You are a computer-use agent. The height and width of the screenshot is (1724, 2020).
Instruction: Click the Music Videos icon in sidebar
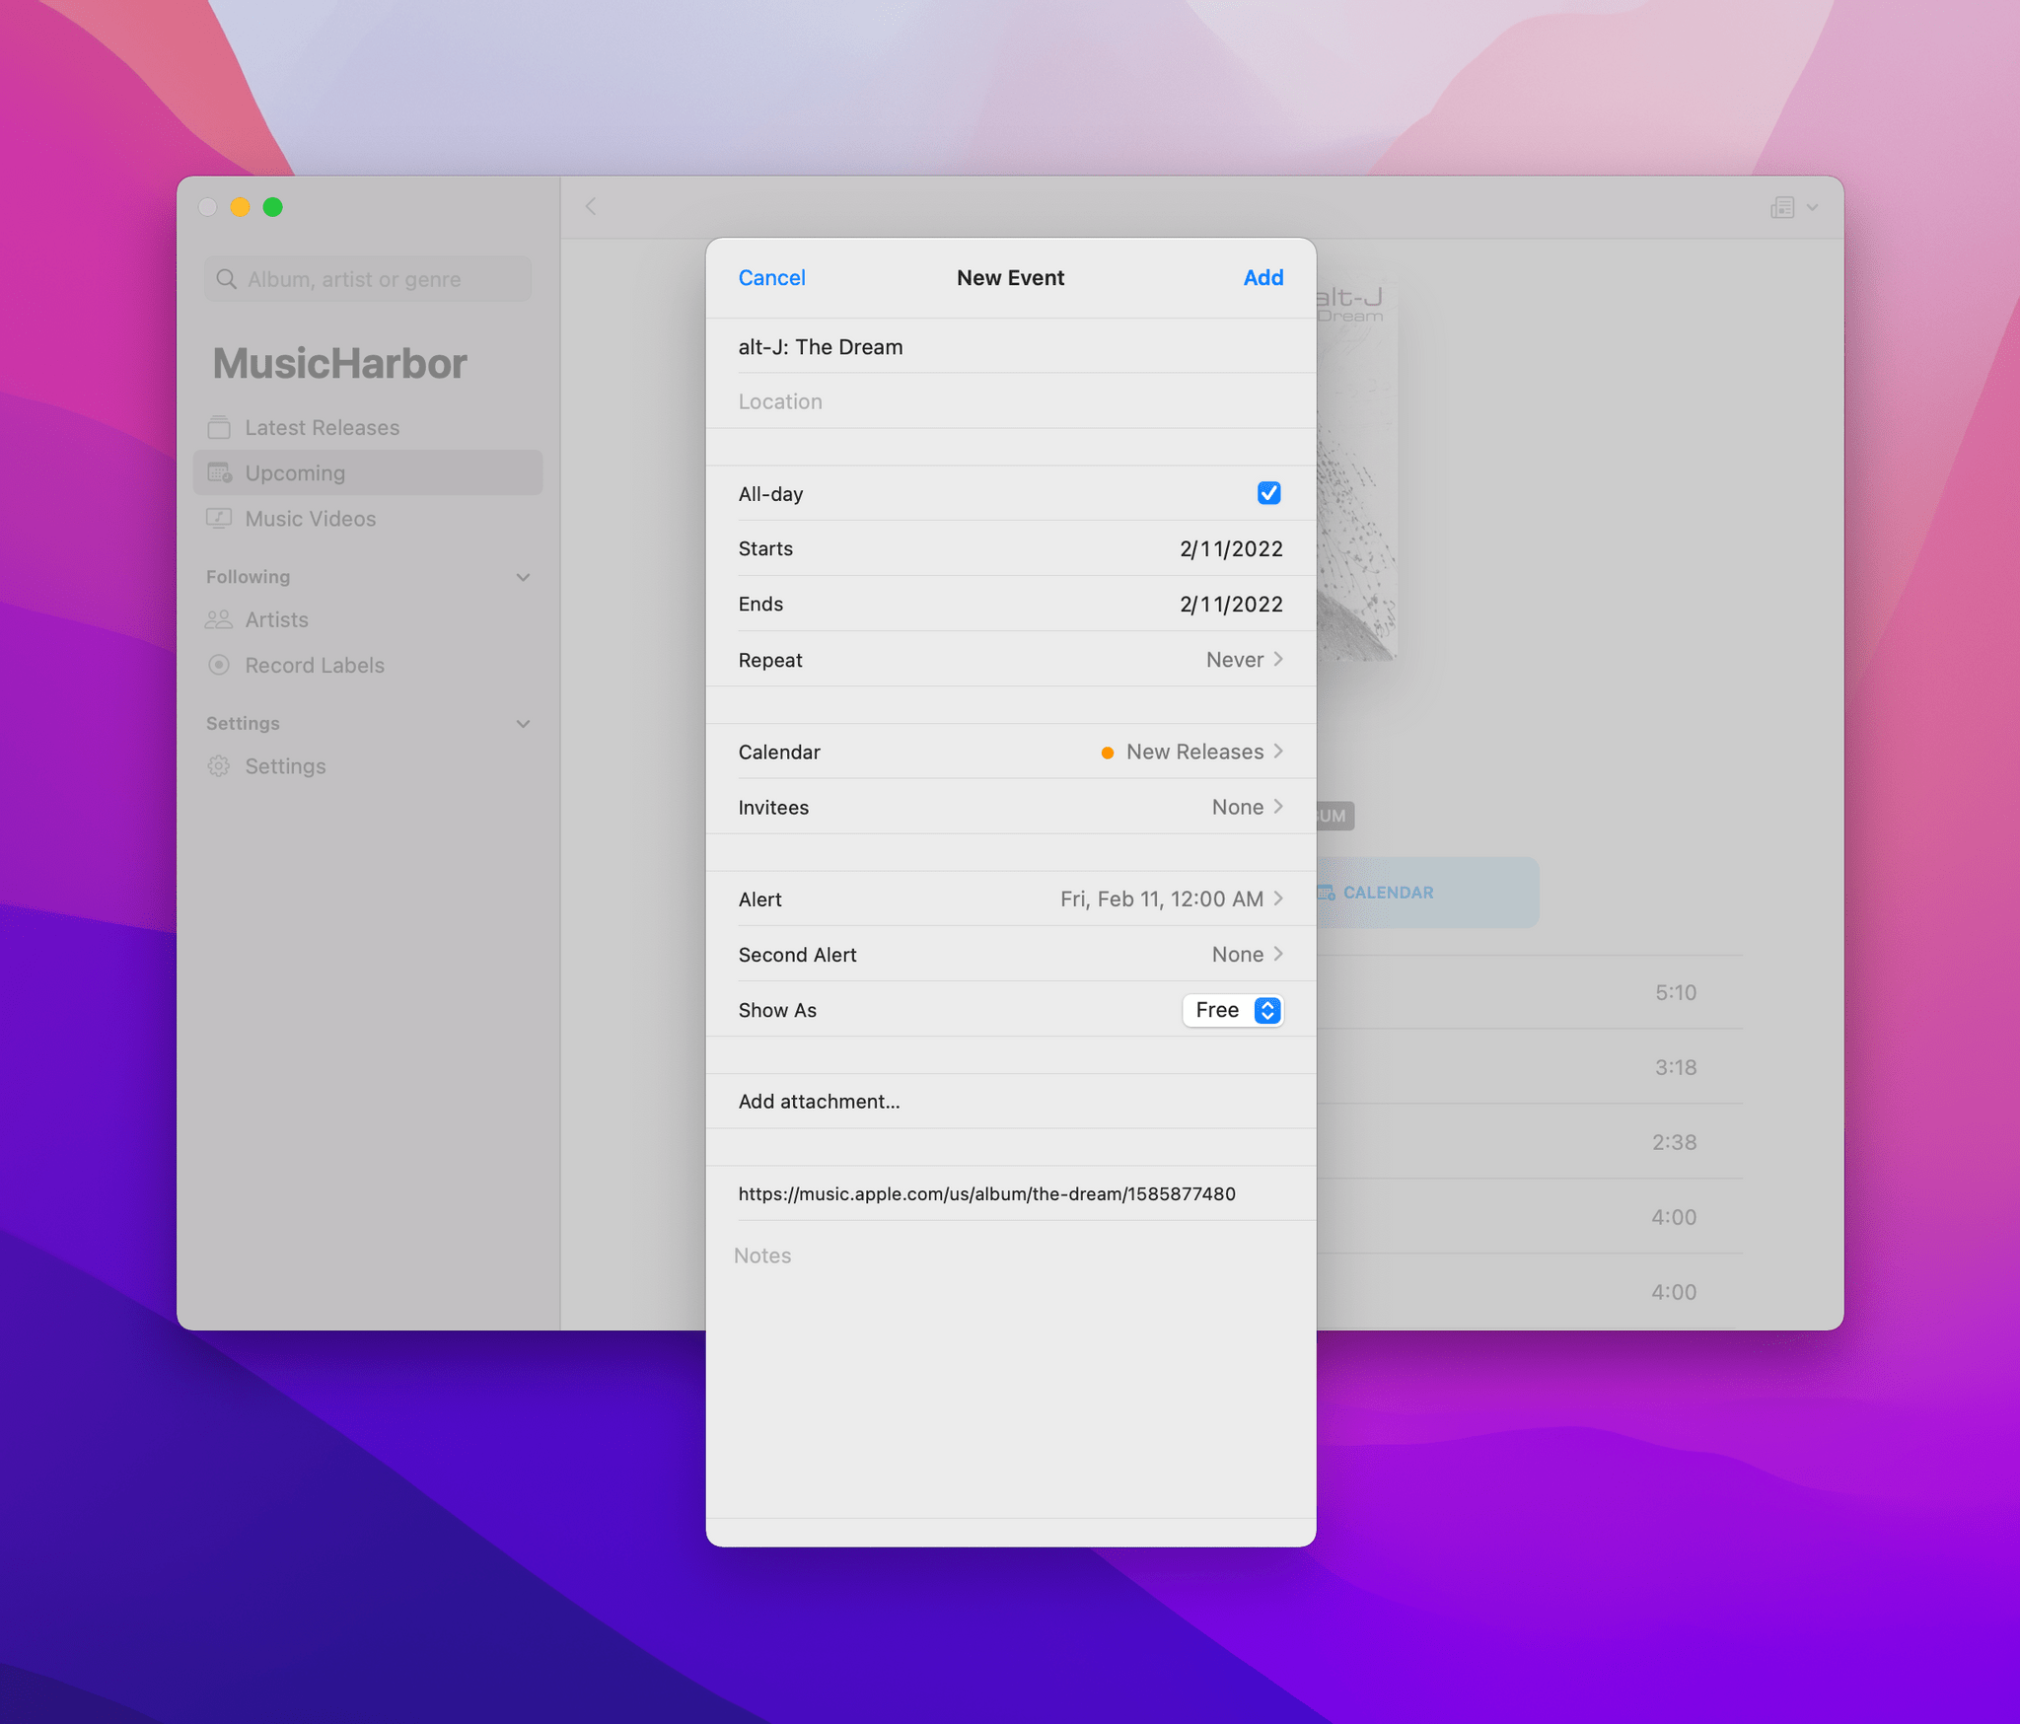pos(219,518)
